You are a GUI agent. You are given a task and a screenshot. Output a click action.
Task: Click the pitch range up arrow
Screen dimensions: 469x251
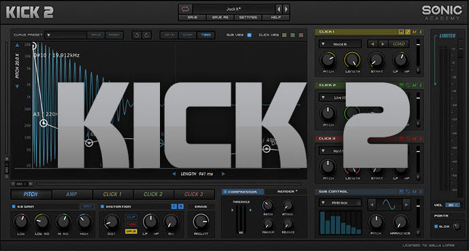point(17,46)
